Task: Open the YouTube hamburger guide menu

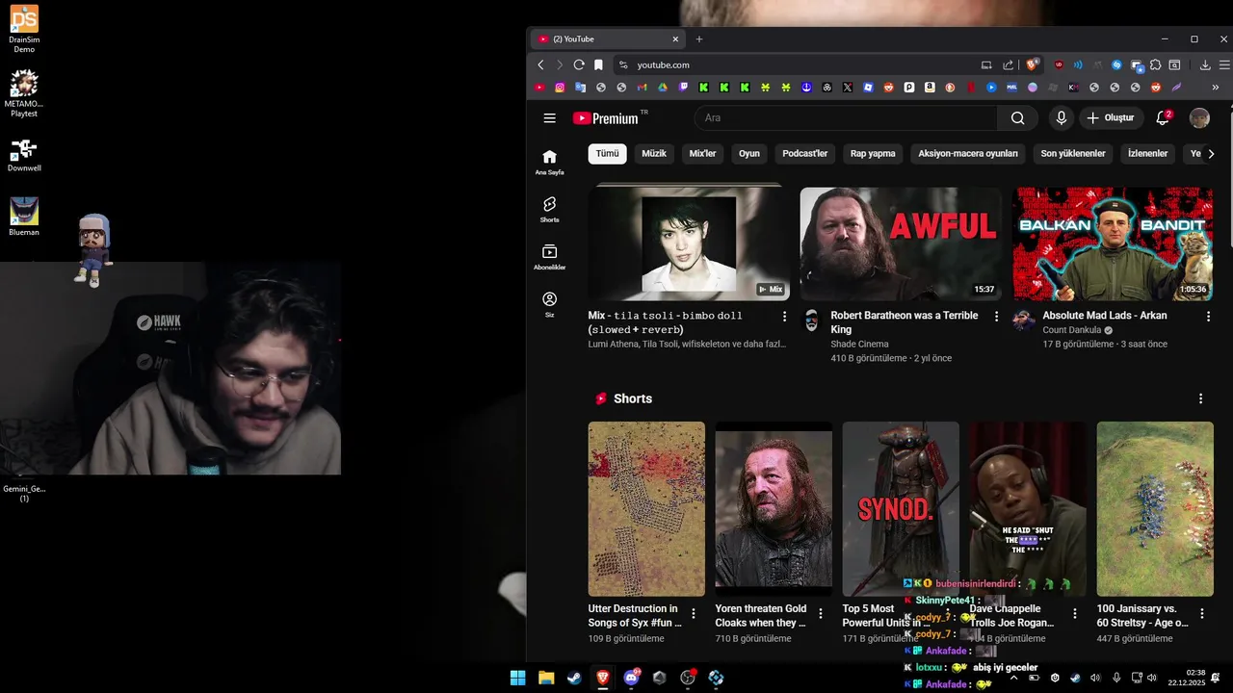Action: coord(549,118)
